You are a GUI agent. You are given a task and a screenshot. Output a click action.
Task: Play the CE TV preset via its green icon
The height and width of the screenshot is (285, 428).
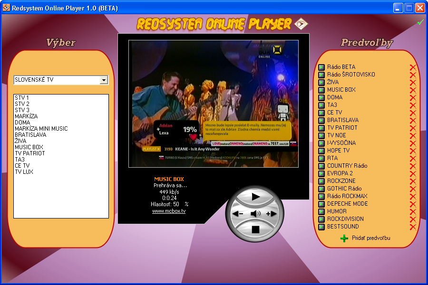321,113
